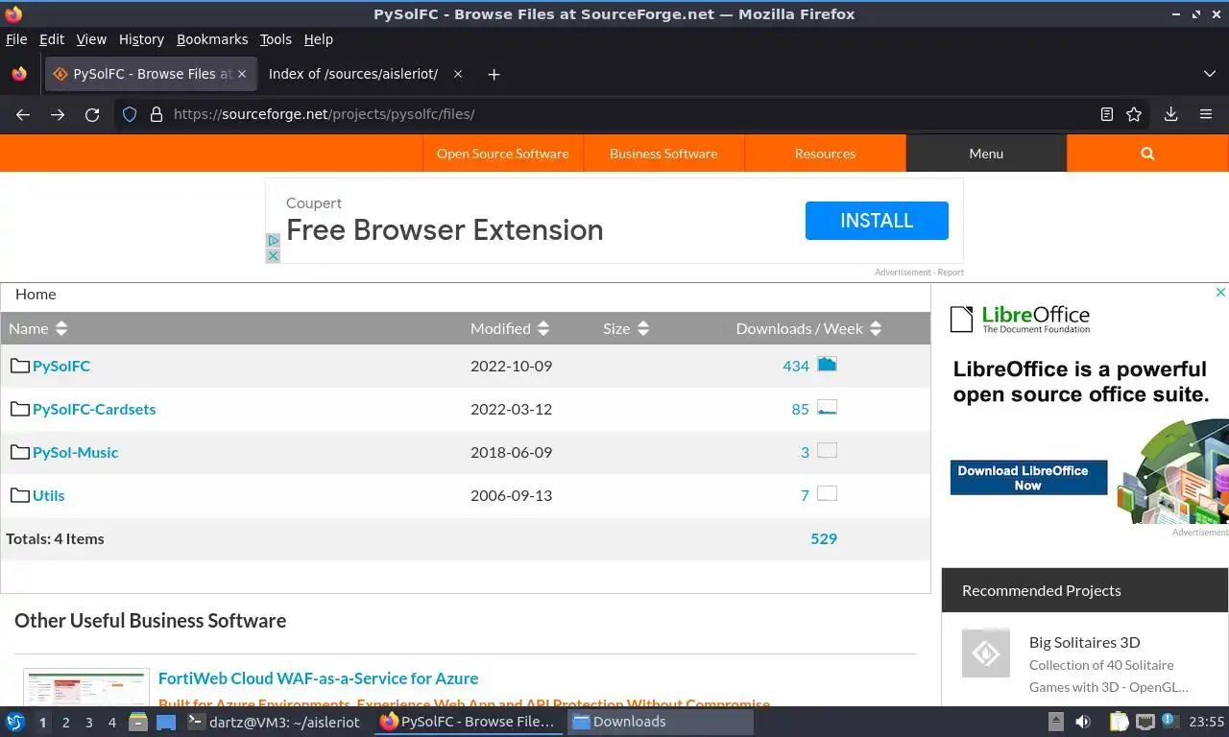Viewport: 1229px width, 737px height.
Task: Open the clipboard icon in system tray
Action: coord(1119,722)
